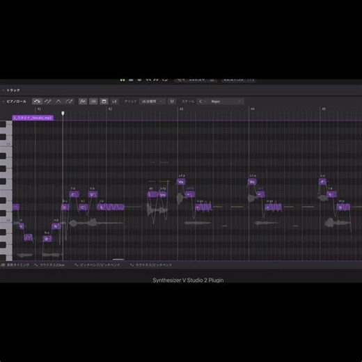Toggle the pitch curve display button
The height and width of the screenshot is (362, 362).
[x=83, y=102]
